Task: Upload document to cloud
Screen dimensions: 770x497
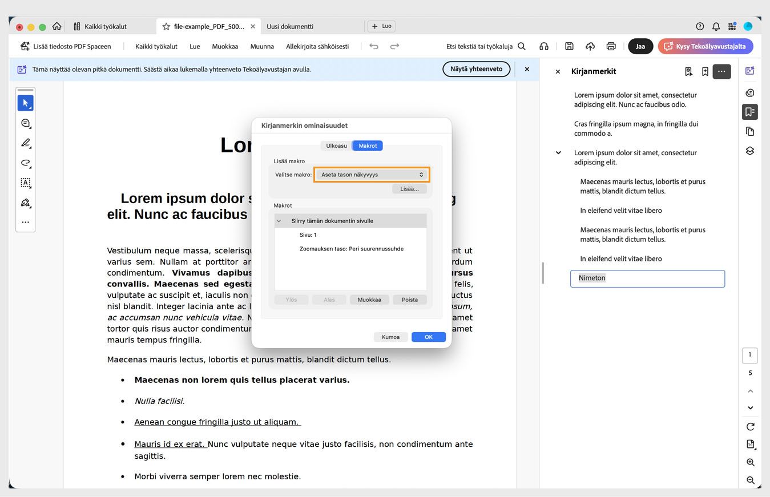Action: pyautogui.click(x=590, y=46)
